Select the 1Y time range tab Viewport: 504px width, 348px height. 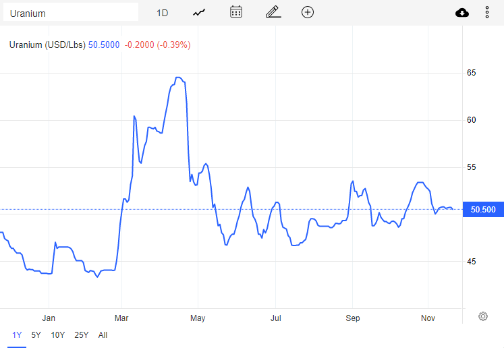click(17, 335)
